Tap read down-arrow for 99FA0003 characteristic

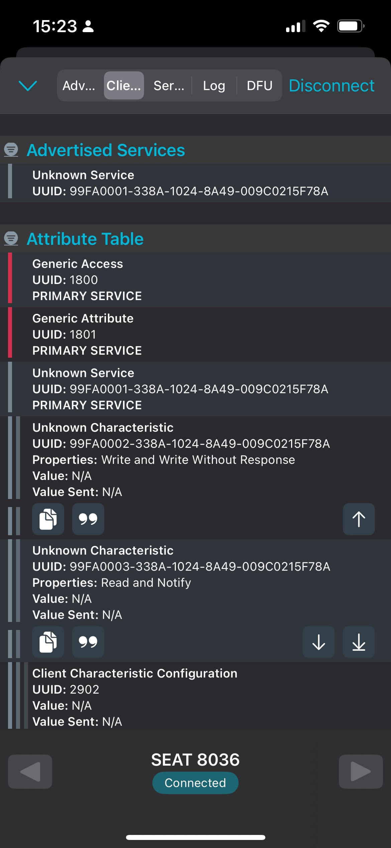(318, 642)
